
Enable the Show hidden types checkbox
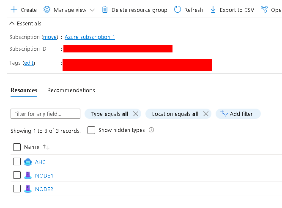click(91, 130)
